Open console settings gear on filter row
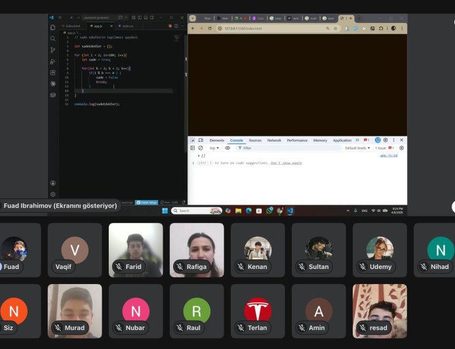This screenshot has width=455, height=349. coord(402,148)
